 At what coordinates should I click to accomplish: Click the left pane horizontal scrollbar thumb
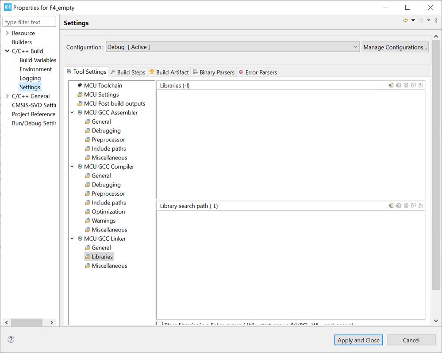coord(27,323)
